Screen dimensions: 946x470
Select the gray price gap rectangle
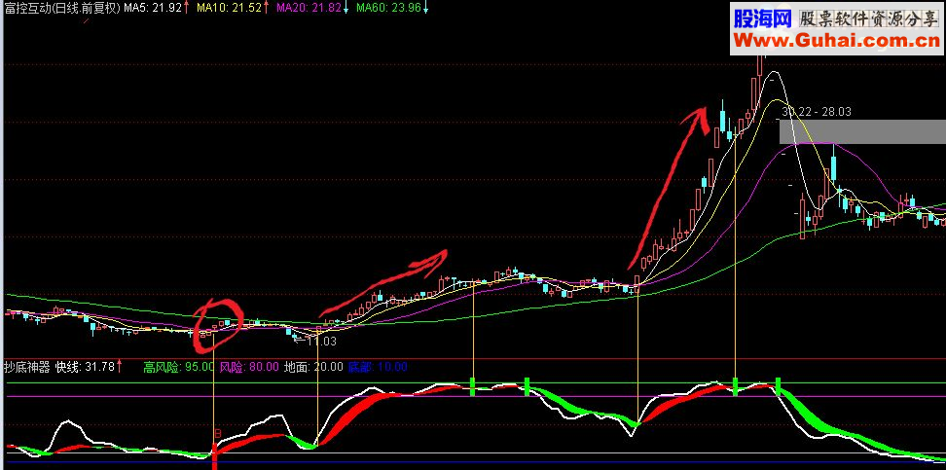pos(862,131)
